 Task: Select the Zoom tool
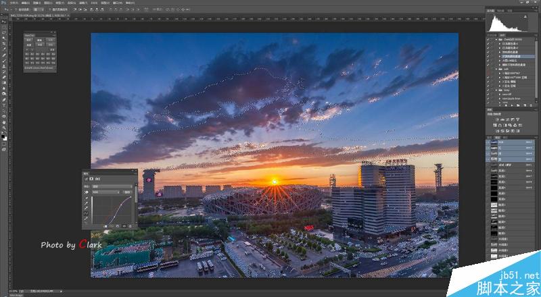click(x=4, y=128)
